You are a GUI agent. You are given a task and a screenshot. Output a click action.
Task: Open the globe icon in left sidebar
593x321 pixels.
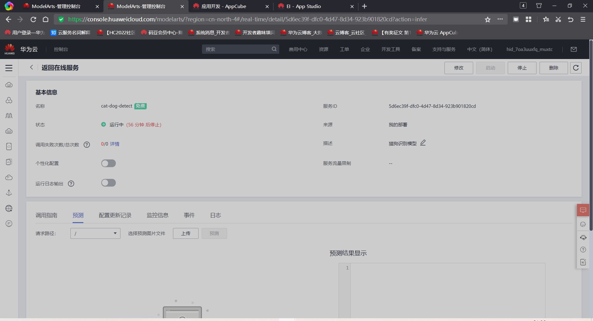tap(9, 208)
